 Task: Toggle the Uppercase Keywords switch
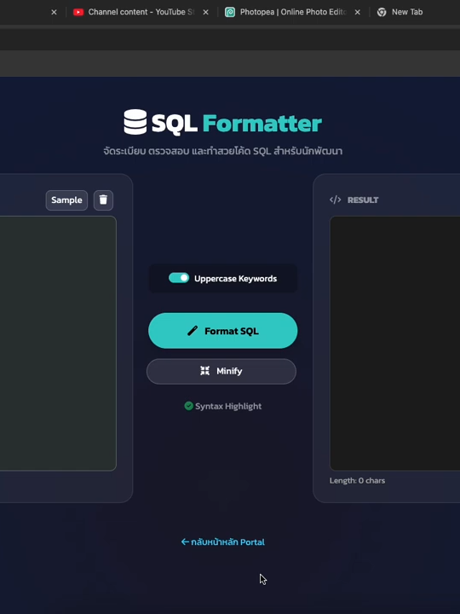(x=179, y=278)
